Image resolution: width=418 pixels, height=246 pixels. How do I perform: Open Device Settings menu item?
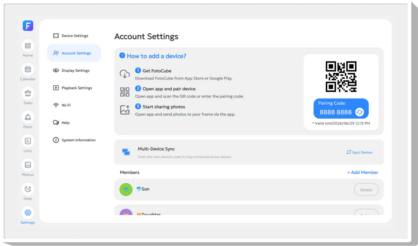(x=74, y=36)
